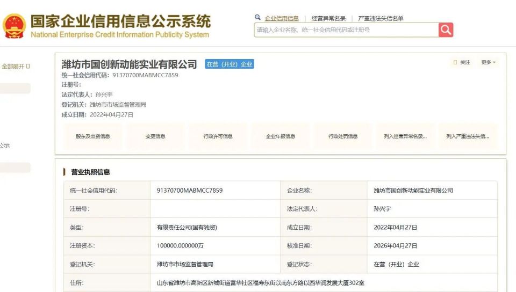Screen dimensions: 516x292
Task: Select the 严重违法失信名单 search tab
Action: point(381,18)
